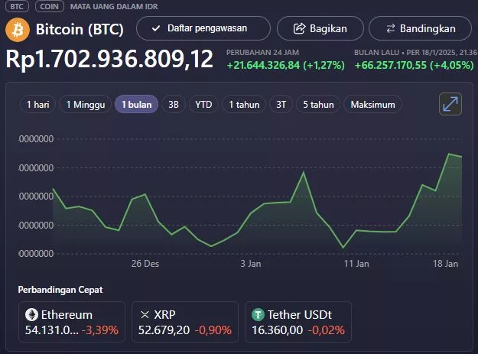Click the Perbandingan Cepat heading
478x354 pixels.
60,290
